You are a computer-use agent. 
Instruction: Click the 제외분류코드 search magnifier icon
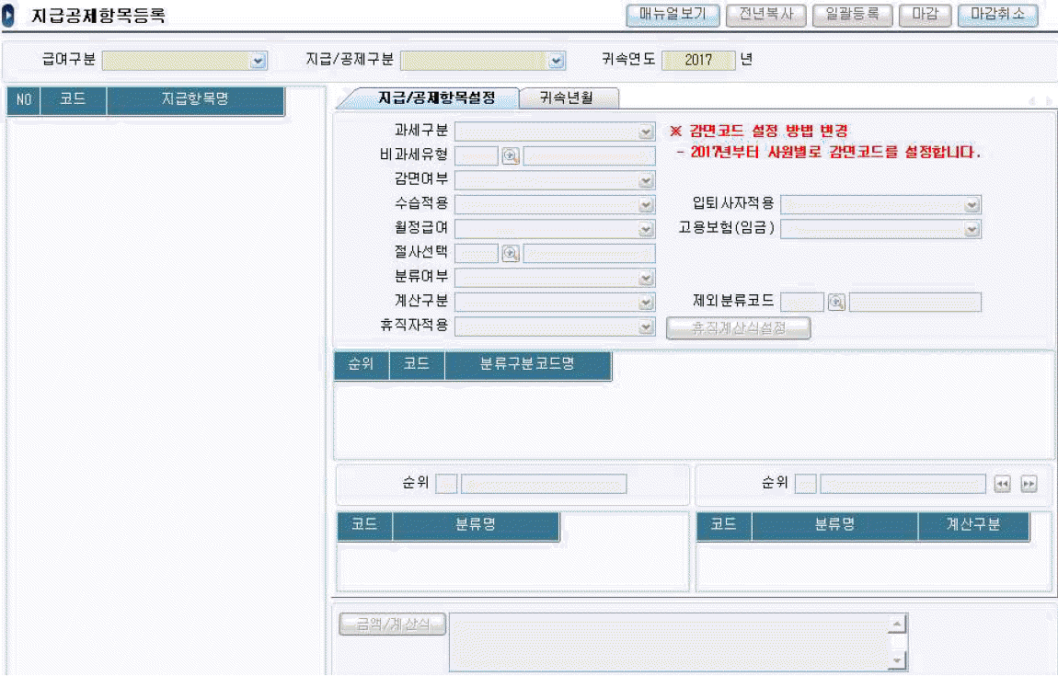pos(836,302)
